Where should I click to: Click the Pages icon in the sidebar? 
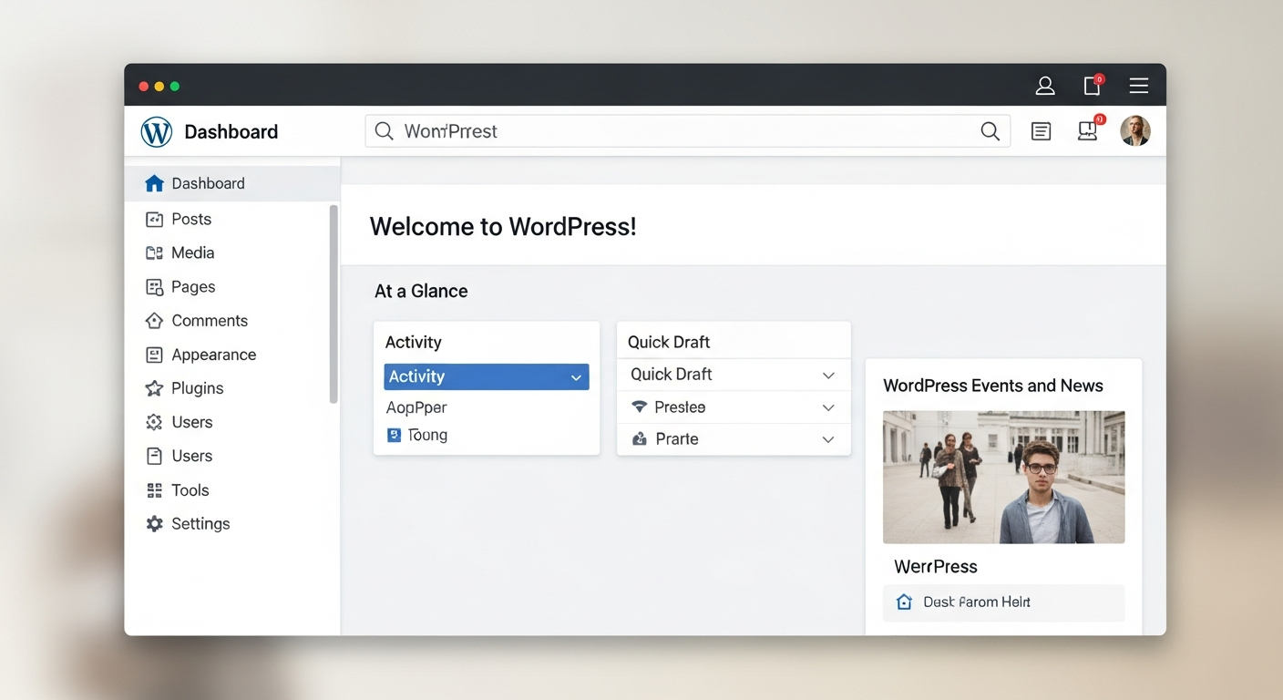pos(153,286)
